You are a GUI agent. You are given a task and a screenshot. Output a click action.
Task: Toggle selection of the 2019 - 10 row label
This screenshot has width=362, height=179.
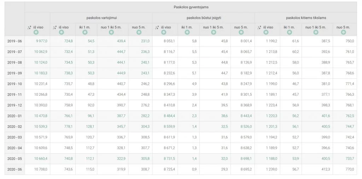(14, 84)
